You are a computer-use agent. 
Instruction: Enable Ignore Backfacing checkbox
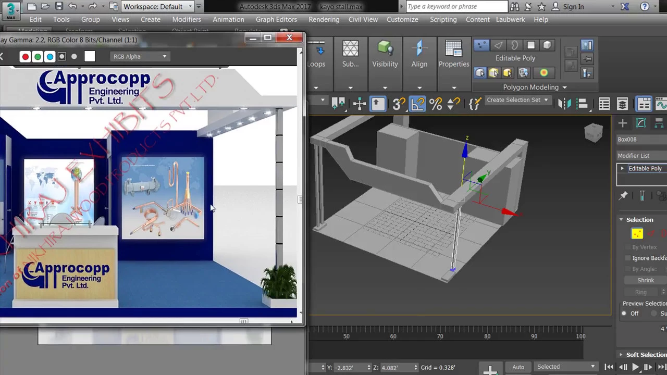click(628, 258)
